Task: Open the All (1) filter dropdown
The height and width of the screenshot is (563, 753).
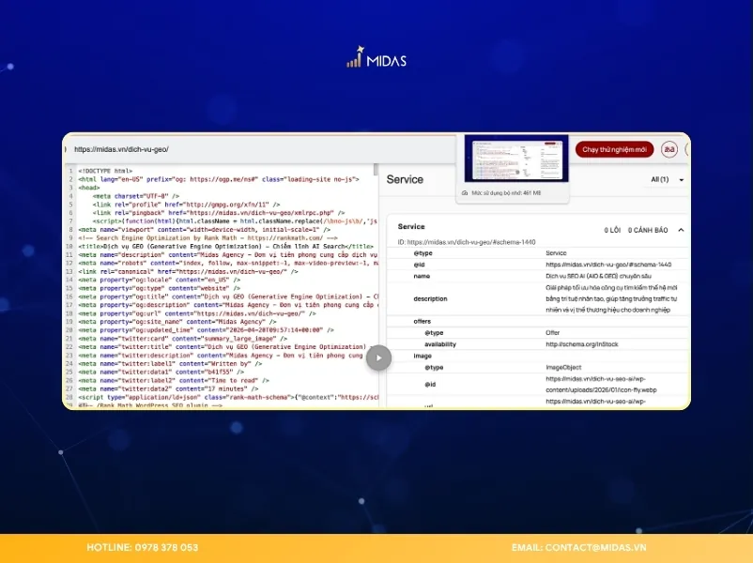Action: coord(668,179)
